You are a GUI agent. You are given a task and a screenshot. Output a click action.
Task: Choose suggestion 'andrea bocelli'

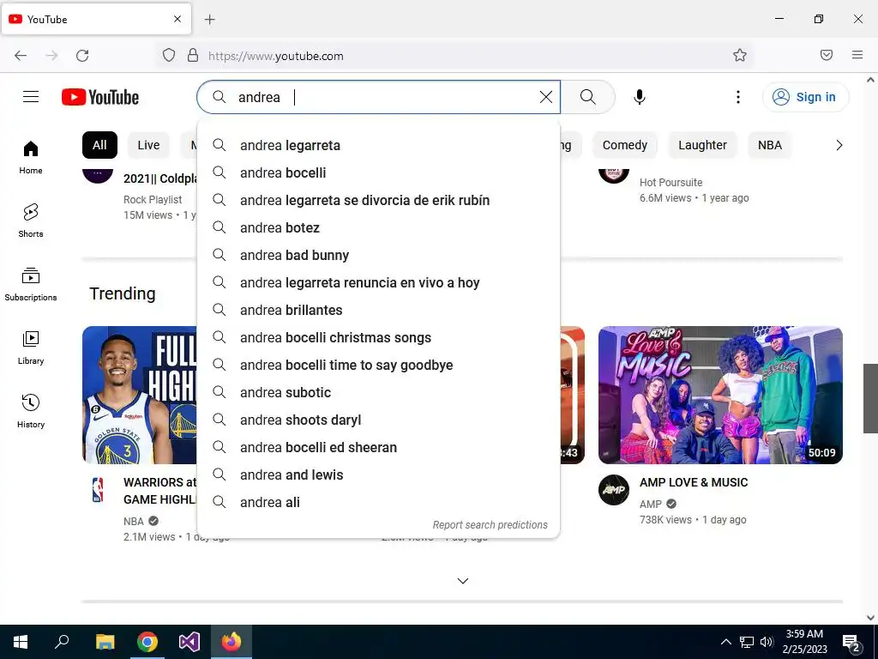point(378,172)
